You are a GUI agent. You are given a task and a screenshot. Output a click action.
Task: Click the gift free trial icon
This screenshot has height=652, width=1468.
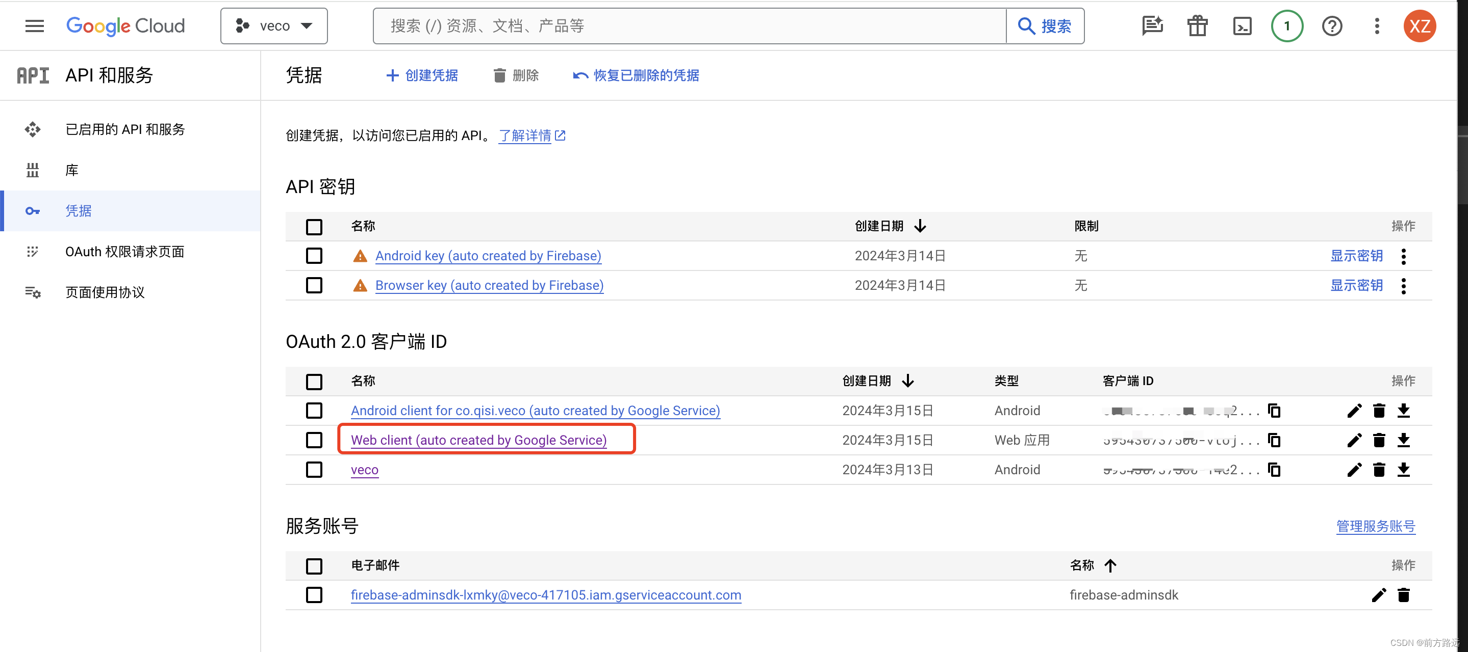pyautogui.click(x=1197, y=26)
